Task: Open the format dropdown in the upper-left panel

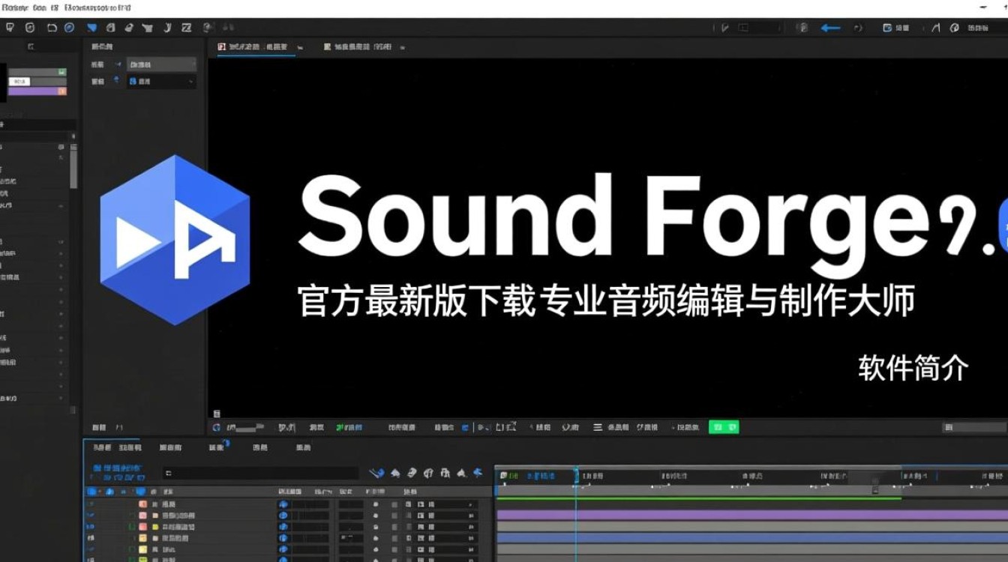Action: 161,64
